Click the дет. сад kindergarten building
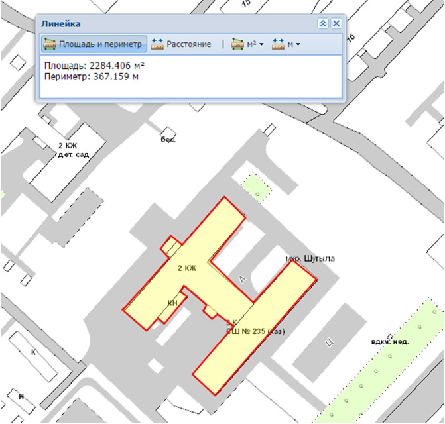The image size is (445, 424). (x=73, y=154)
